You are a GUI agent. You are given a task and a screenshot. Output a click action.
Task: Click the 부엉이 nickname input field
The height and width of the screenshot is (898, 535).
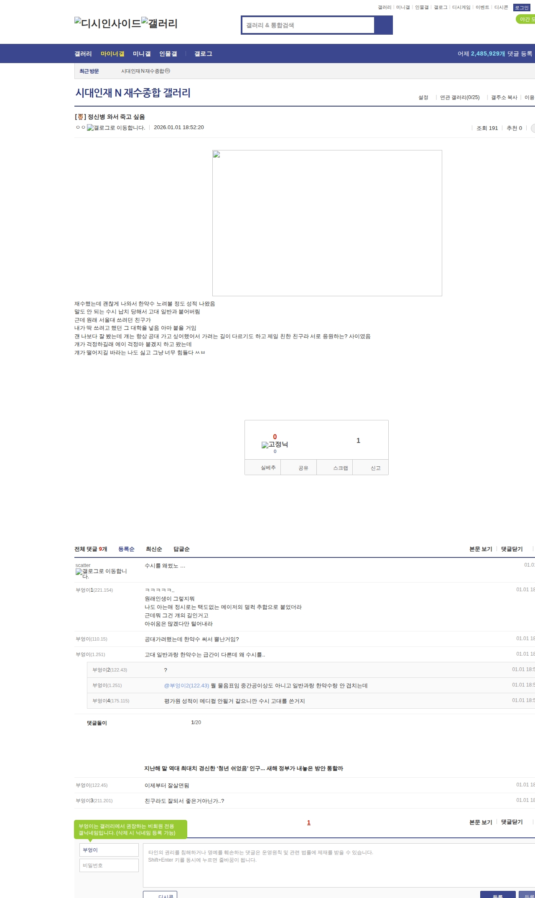coord(109,850)
